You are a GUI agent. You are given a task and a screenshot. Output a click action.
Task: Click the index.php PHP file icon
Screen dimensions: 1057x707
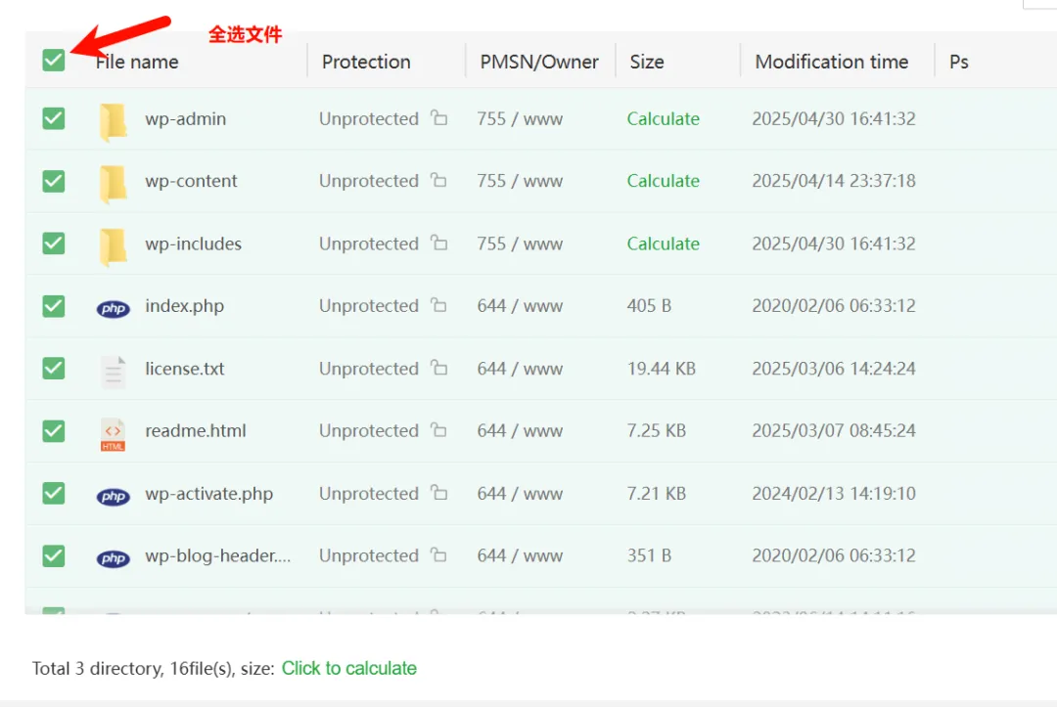pyautogui.click(x=114, y=308)
